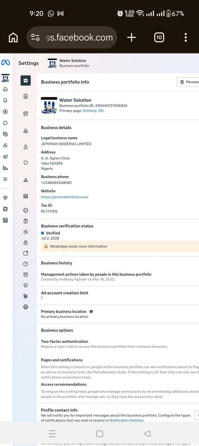199x446 pixels.
Task: Open the Content cards icon in left rail
Action: 5,134
